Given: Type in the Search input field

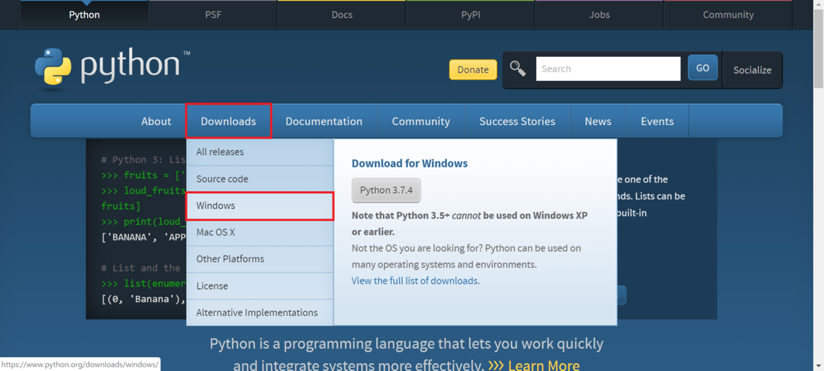Looking at the screenshot, I should (608, 69).
